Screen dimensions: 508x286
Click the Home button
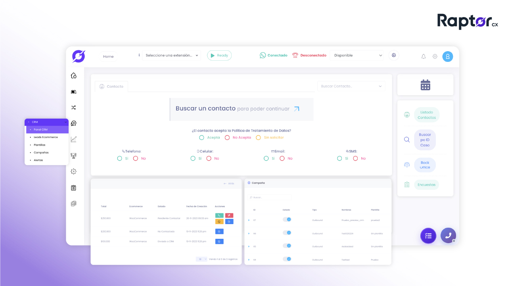coord(108,56)
